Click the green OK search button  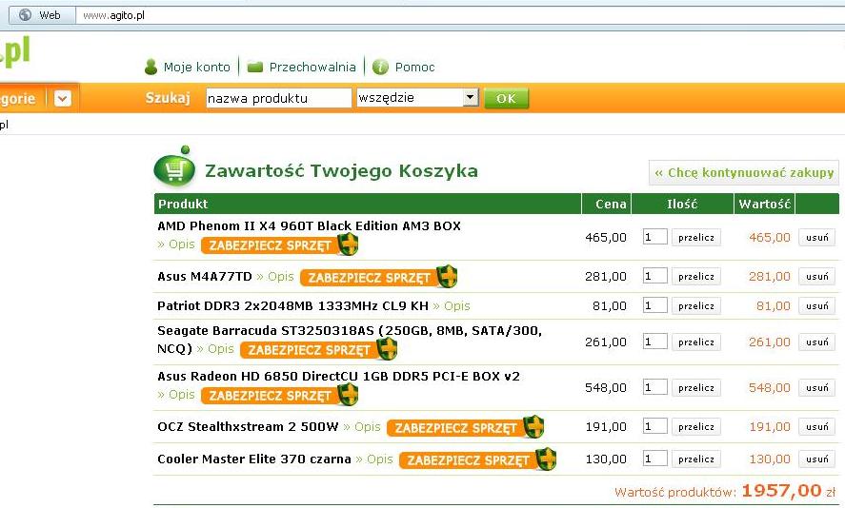pyautogui.click(x=506, y=99)
